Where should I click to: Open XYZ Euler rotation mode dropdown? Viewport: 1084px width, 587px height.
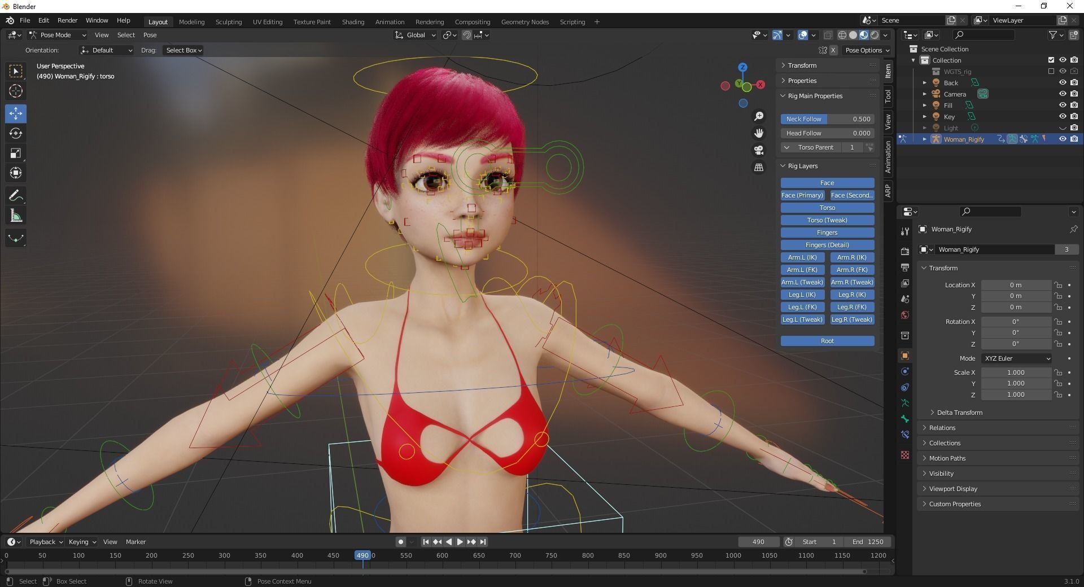coord(1017,358)
